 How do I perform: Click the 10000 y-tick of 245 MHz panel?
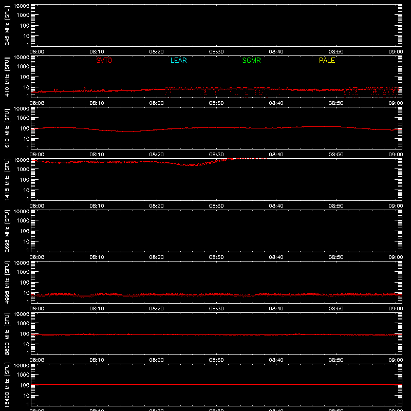click(22, 6)
